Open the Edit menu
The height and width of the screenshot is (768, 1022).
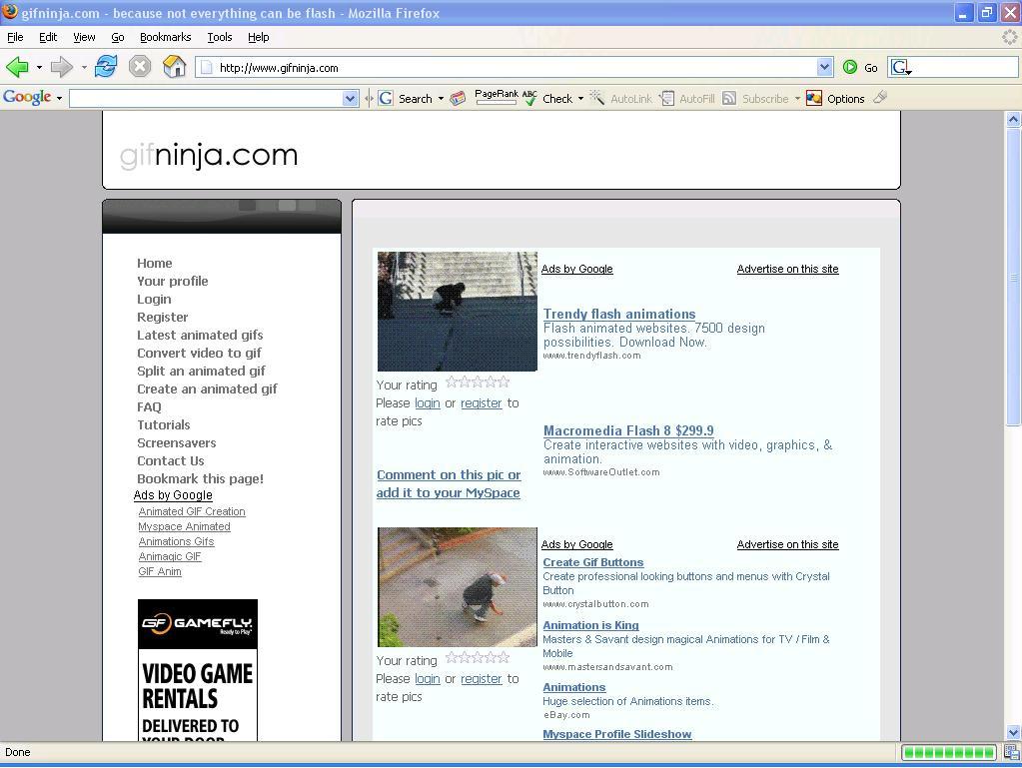point(48,37)
